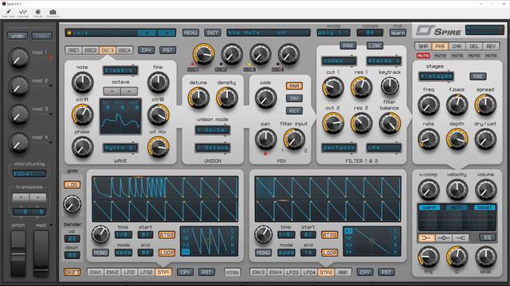Click the MENU button

coord(190,33)
